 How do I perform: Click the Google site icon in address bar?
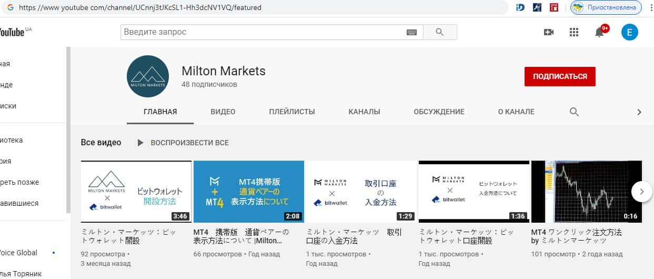(11, 8)
